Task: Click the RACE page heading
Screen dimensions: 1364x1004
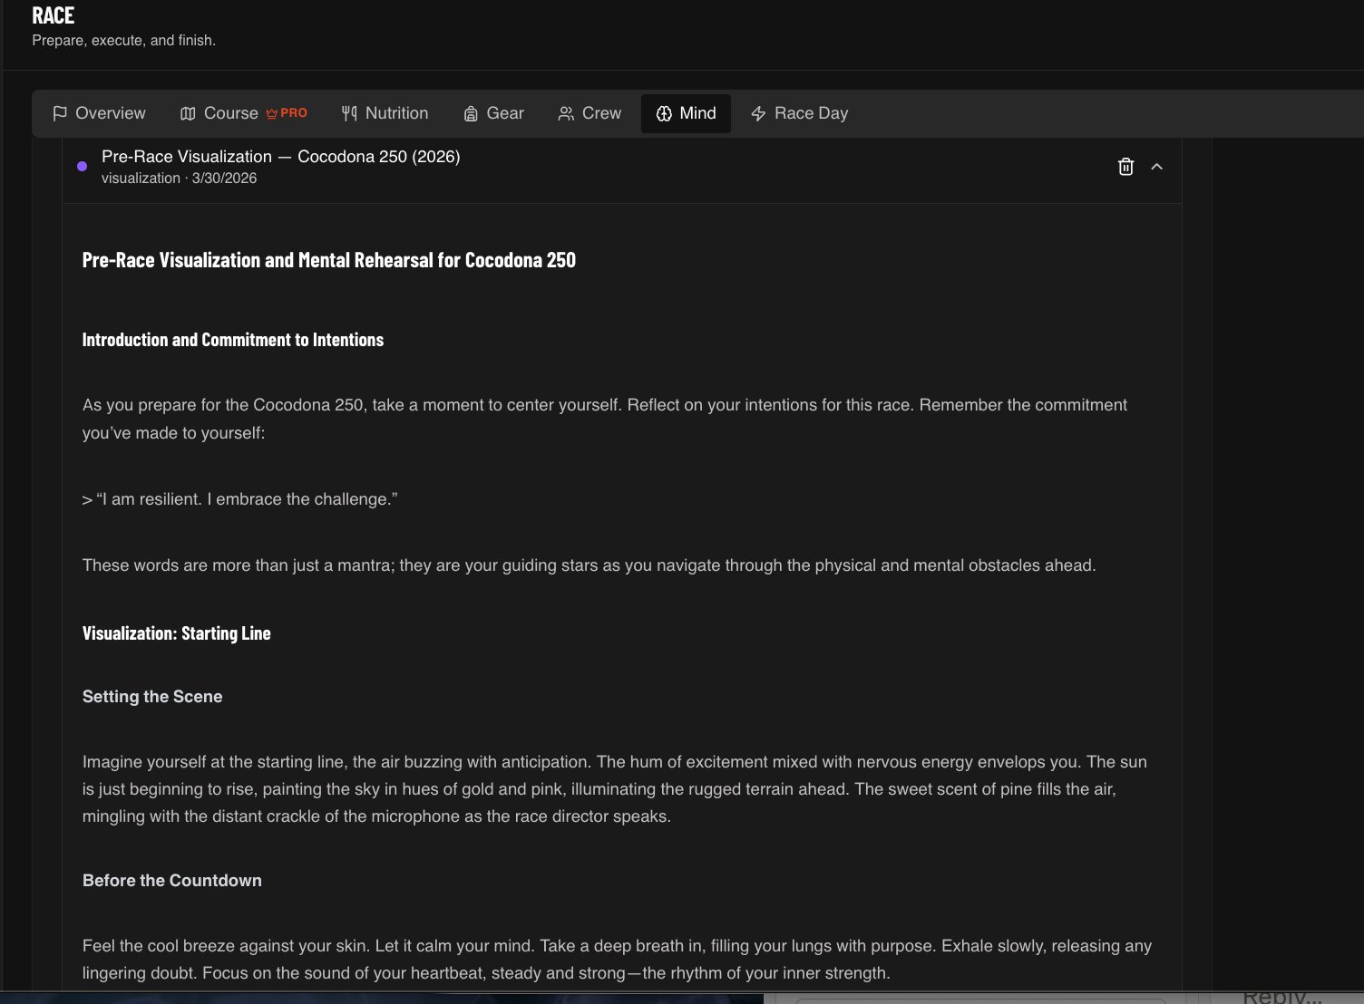Action: pos(54,15)
